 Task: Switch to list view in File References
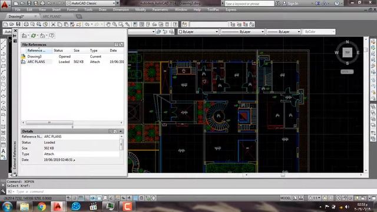[x=117, y=45]
